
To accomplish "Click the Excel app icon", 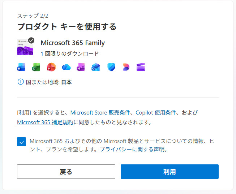I will tap(36, 67).
